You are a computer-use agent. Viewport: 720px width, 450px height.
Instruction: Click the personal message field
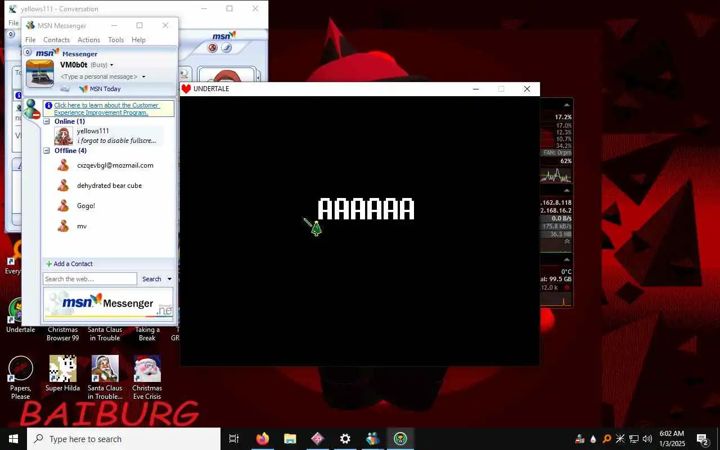tap(99, 76)
